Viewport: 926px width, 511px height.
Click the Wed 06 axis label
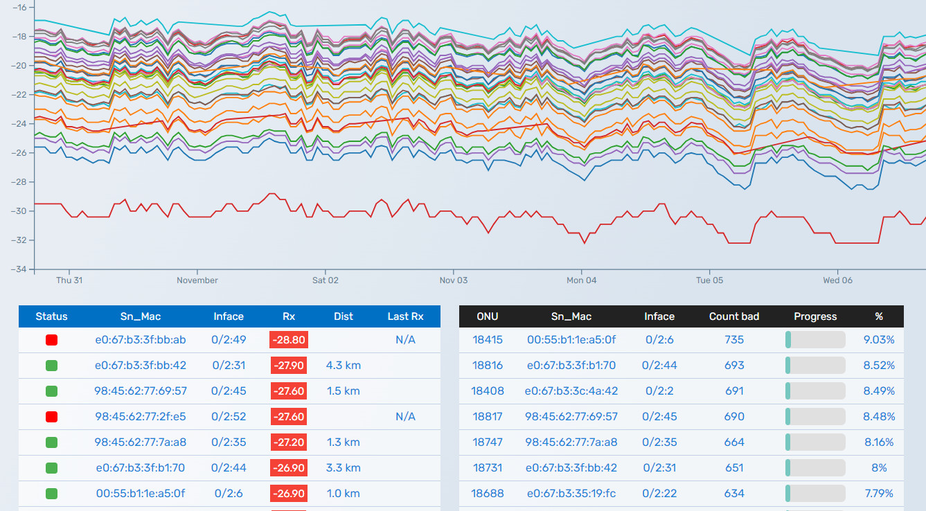coord(838,280)
